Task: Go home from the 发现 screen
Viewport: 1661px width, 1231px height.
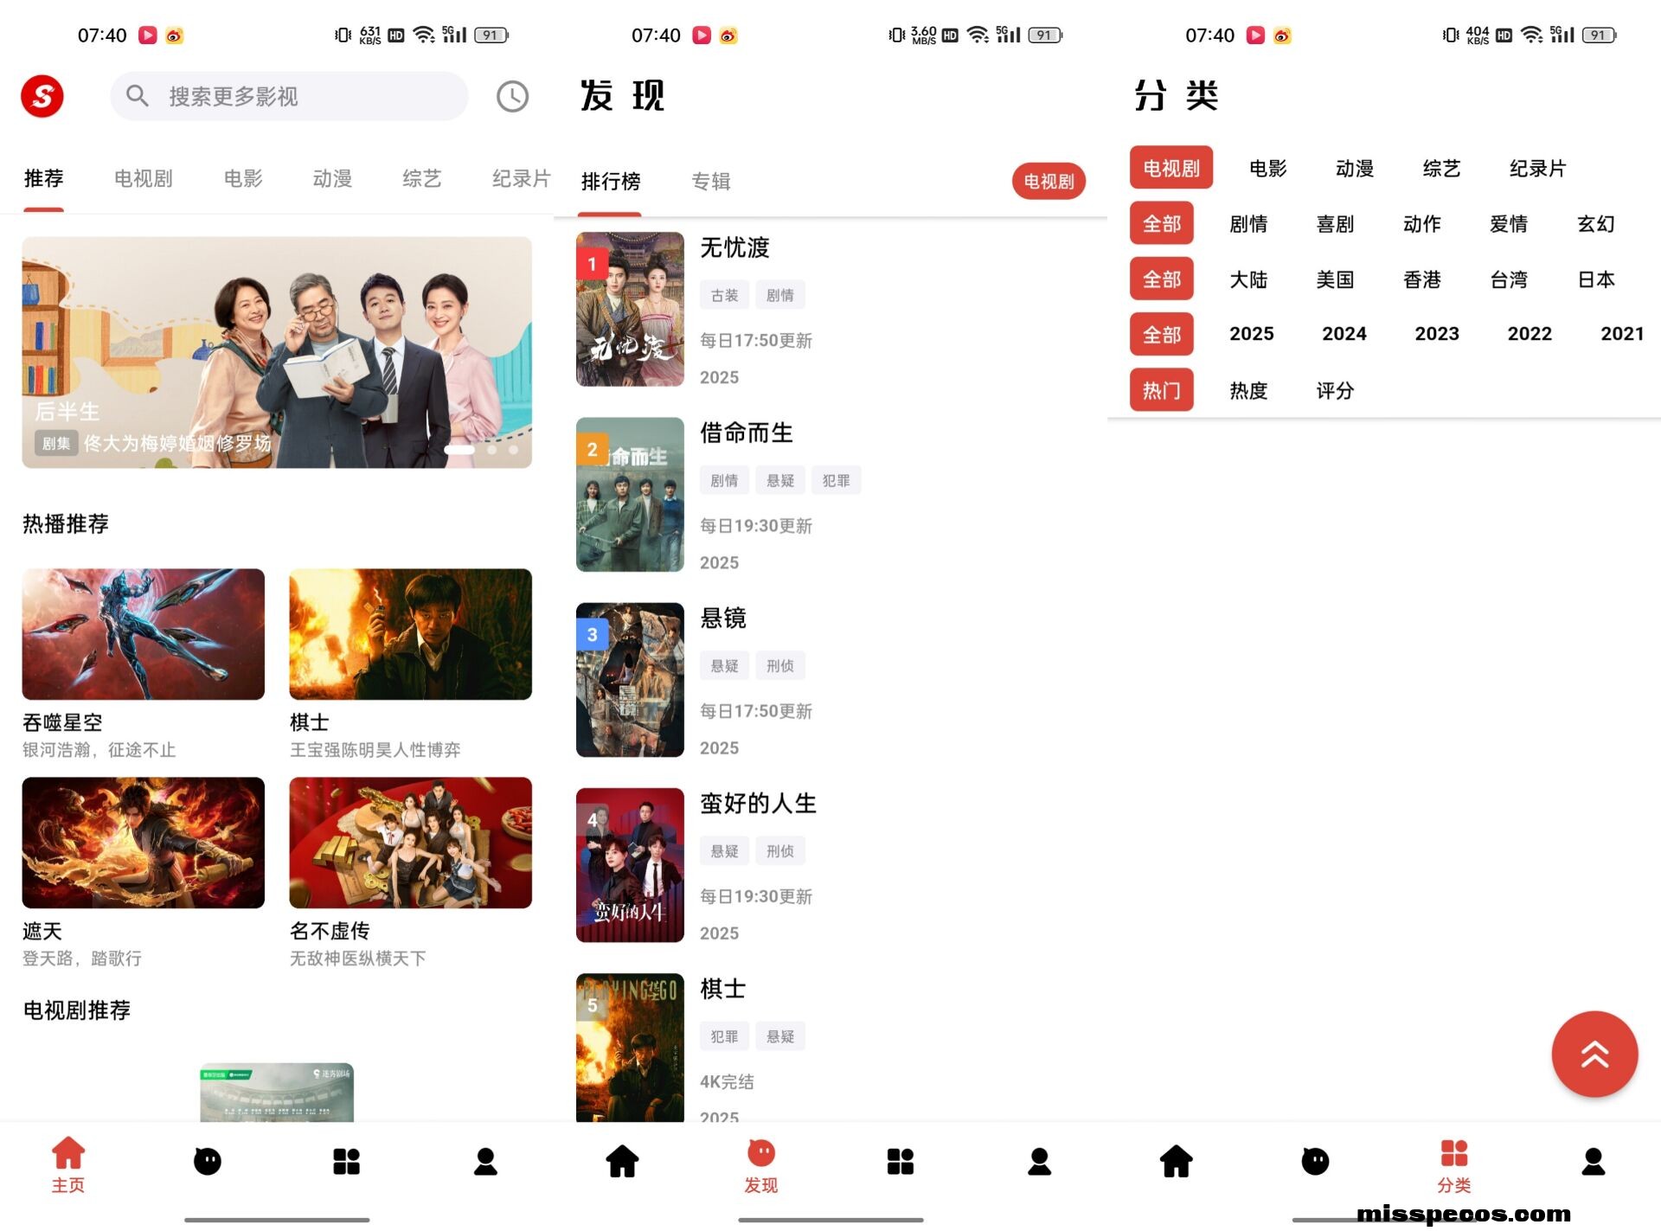Action: pos(622,1161)
